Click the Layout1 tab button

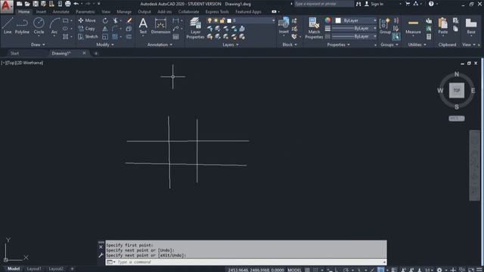point(34,269)
